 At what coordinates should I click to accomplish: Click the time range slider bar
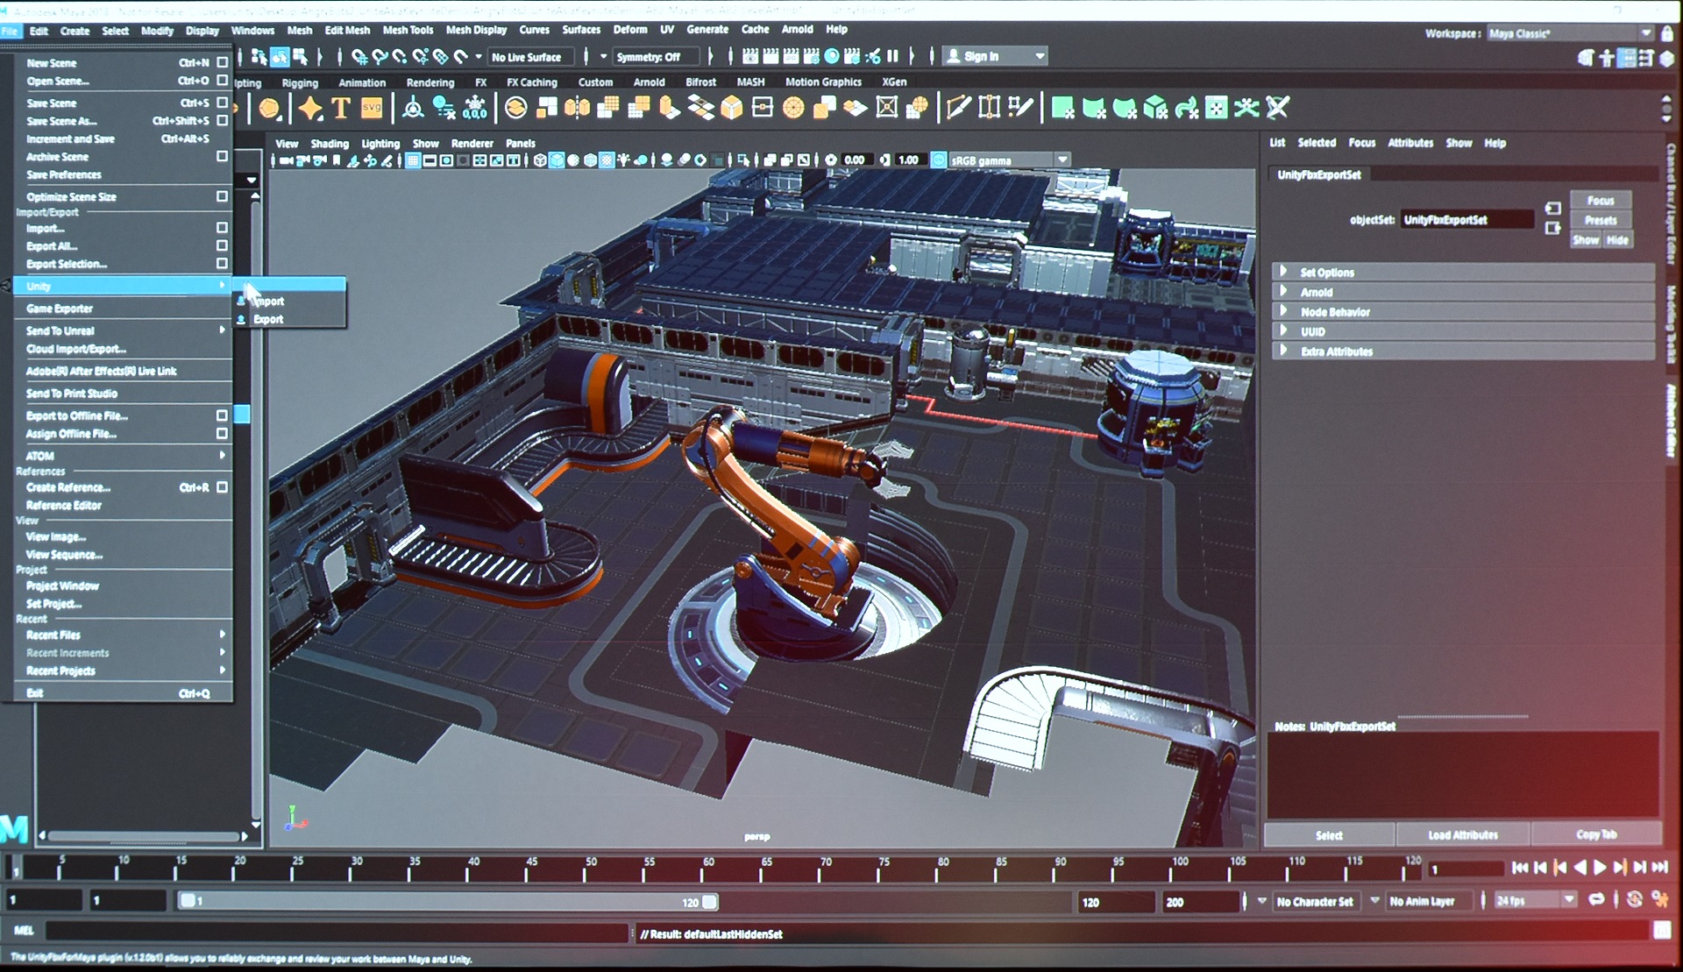[x=448, y=901]
